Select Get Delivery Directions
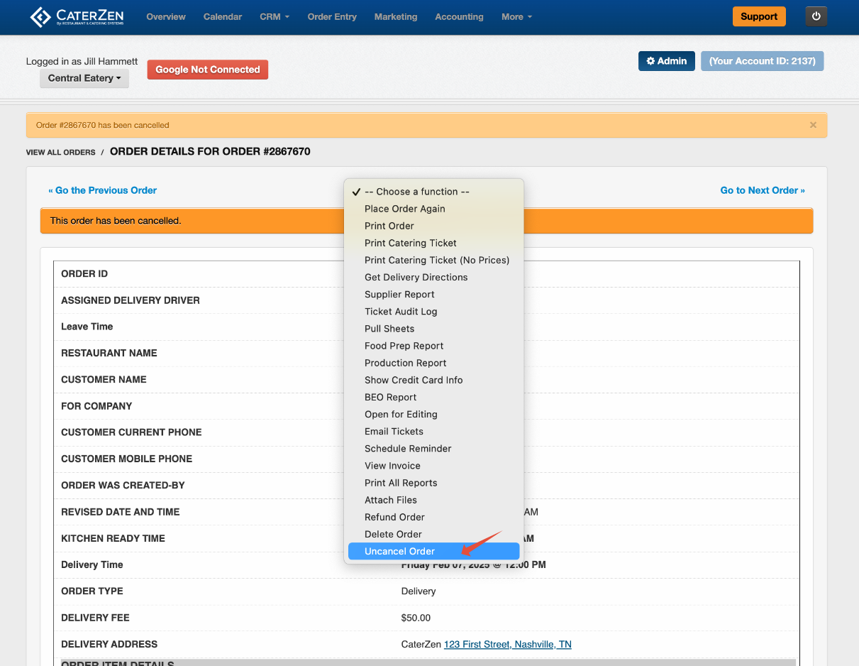Viewport: 859px width, 666px height. coord(433,277)
